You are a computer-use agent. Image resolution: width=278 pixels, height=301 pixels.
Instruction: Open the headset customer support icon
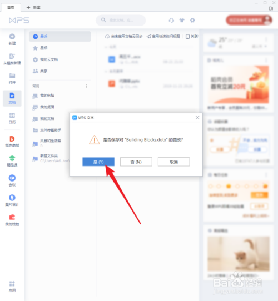click(171, 20)
